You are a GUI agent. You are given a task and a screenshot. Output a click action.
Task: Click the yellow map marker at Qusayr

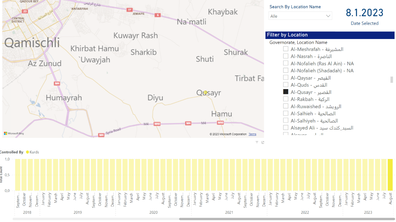205,92
